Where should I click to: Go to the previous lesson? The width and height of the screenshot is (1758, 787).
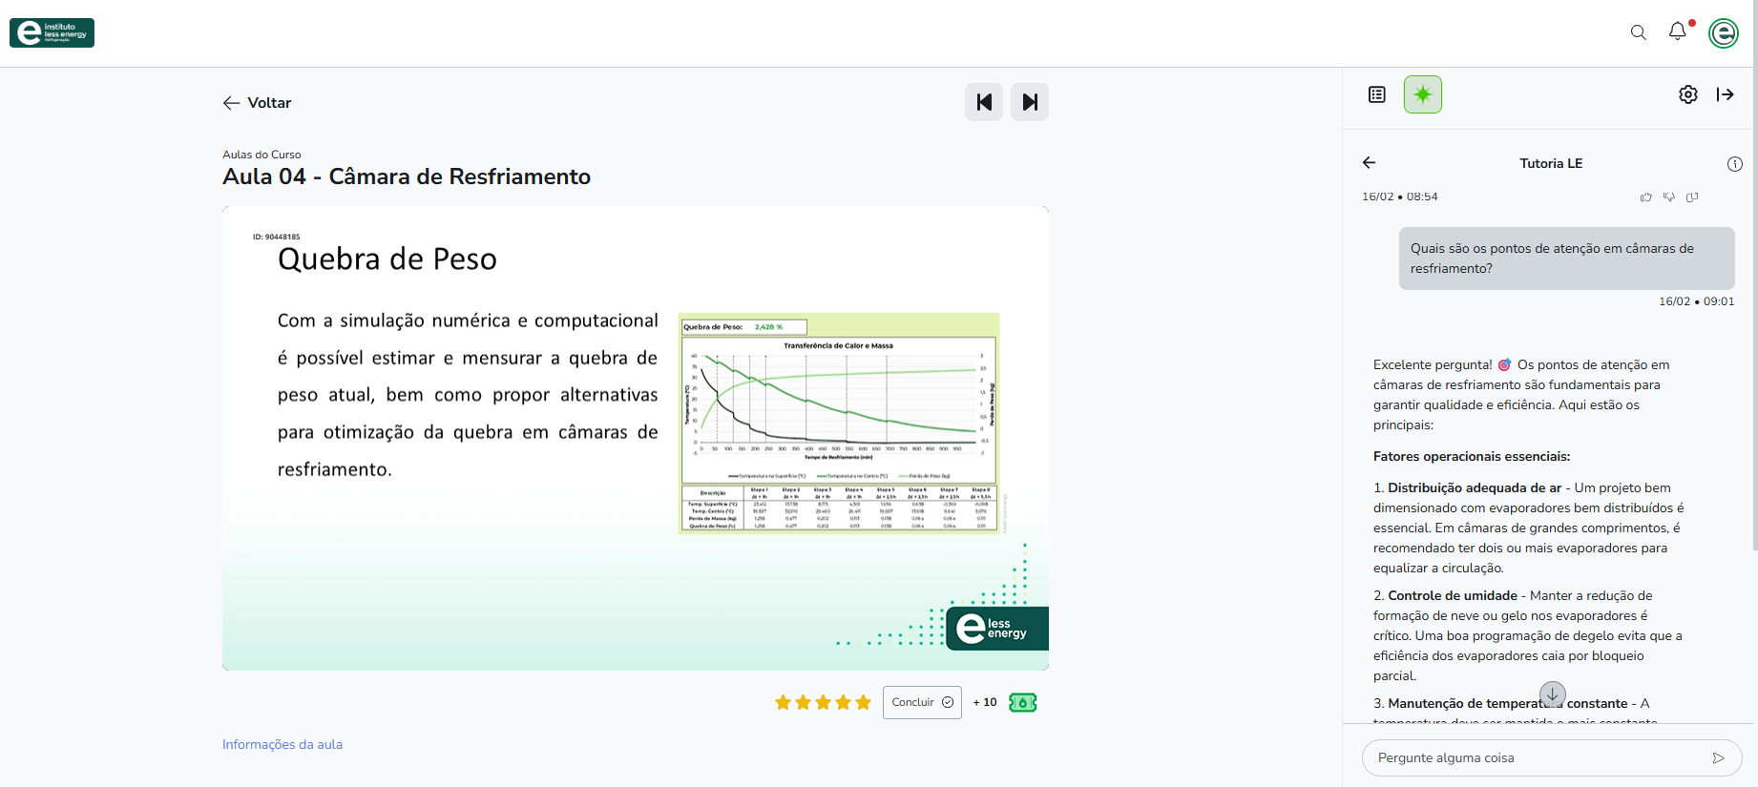(984, 102)
